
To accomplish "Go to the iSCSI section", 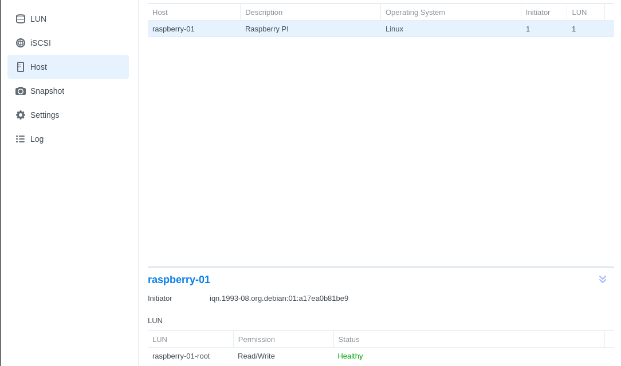I will click(41, 43).
